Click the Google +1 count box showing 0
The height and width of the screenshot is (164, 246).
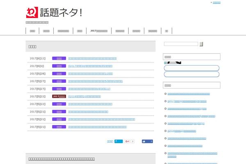point(132,141)
